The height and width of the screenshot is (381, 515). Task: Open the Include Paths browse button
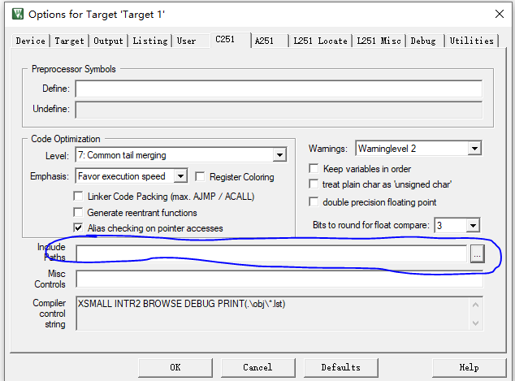478,254
